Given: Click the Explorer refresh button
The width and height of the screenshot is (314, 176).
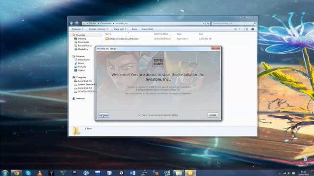Looking at the screenshot, I should (208, 23).
